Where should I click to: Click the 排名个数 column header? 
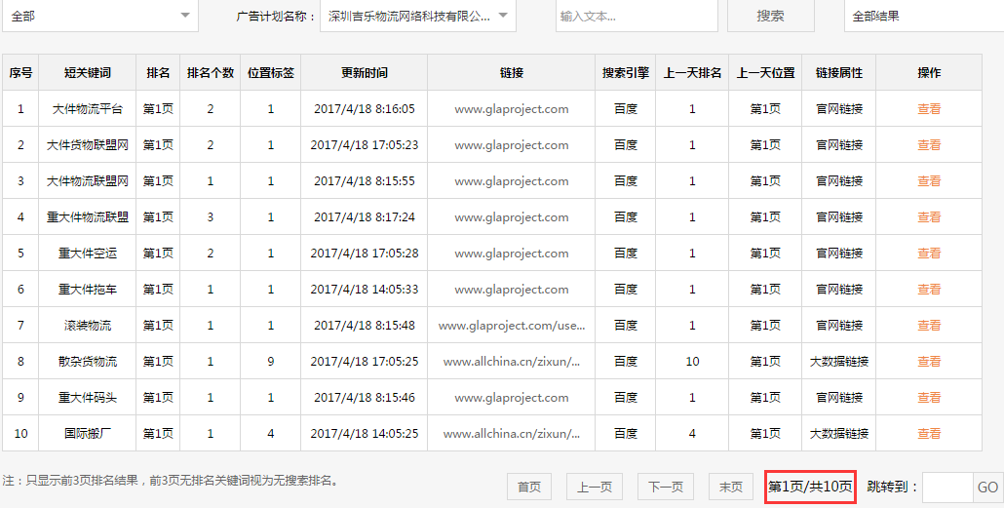pos(211,72)
